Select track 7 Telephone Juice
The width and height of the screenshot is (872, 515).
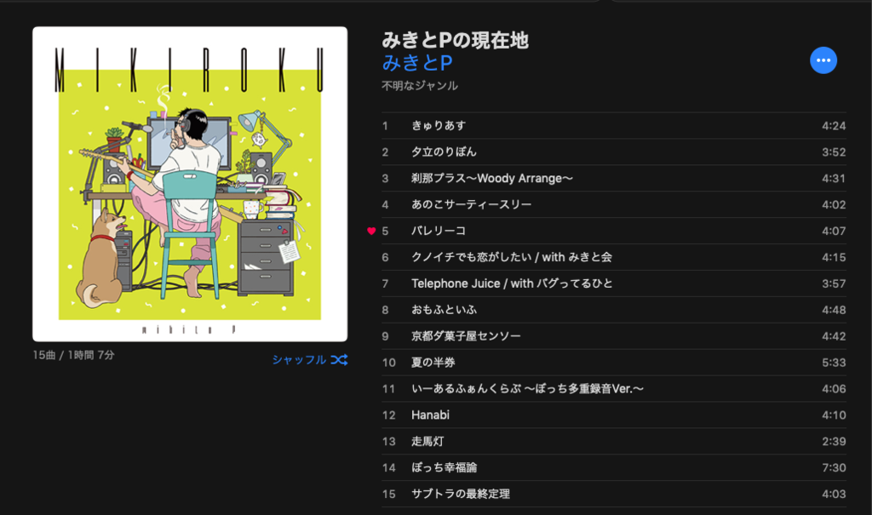(x=614, y=283)
